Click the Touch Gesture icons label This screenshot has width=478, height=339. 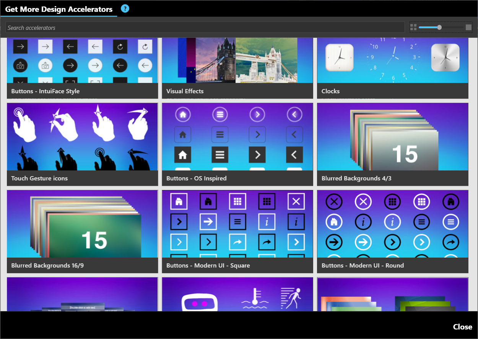tap(39, 178)
